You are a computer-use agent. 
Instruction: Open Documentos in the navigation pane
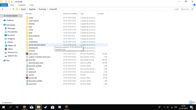tap(12, 32)
